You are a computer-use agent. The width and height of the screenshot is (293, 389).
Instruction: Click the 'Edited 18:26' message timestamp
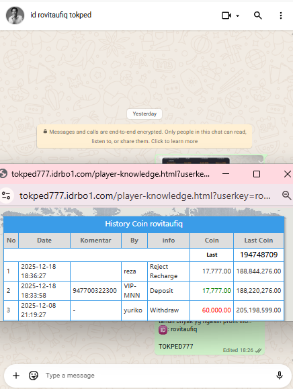point(238,350)
